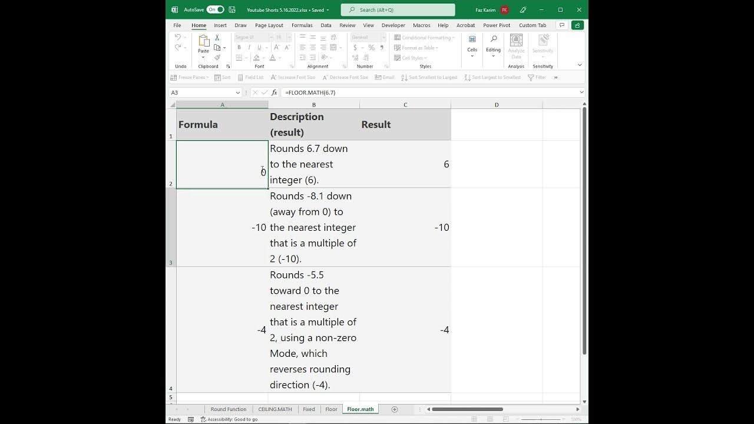754x424 pixels.
Task: Expand the formula bar
Action: click(581, 92)
